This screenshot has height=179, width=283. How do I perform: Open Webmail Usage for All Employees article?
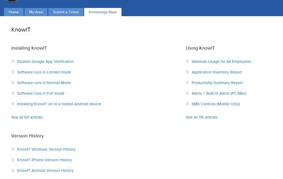(221, 62)
